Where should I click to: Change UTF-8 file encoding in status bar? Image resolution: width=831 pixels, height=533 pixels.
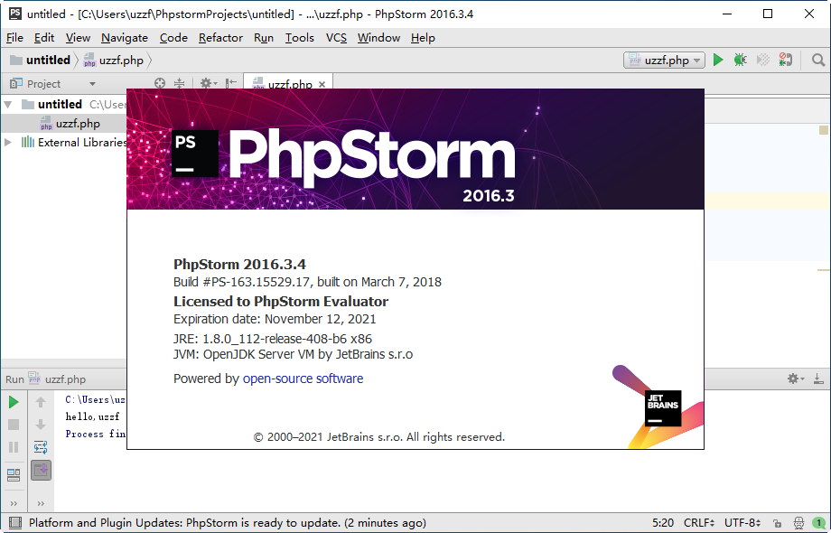742,523
